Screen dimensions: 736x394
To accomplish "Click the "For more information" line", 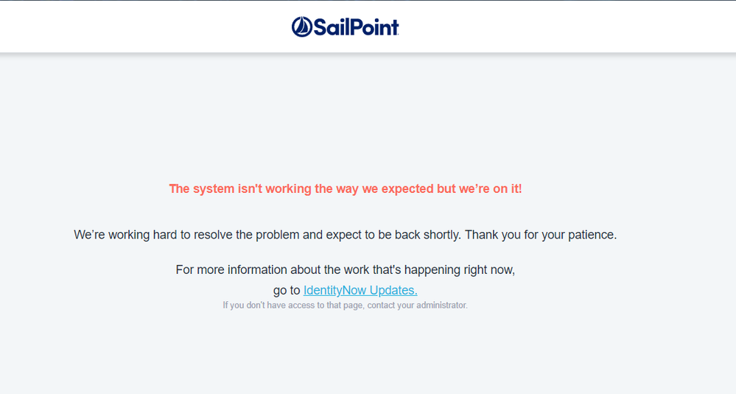I will (x=345, y=270).
